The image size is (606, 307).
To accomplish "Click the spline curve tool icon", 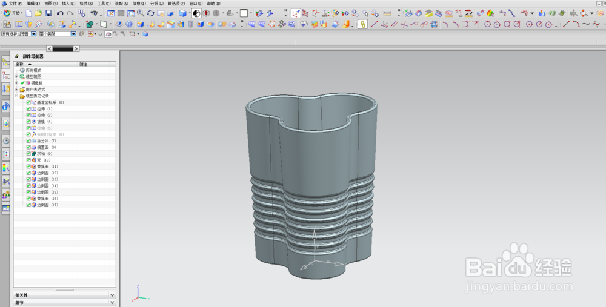I will (x=587, y=24).
